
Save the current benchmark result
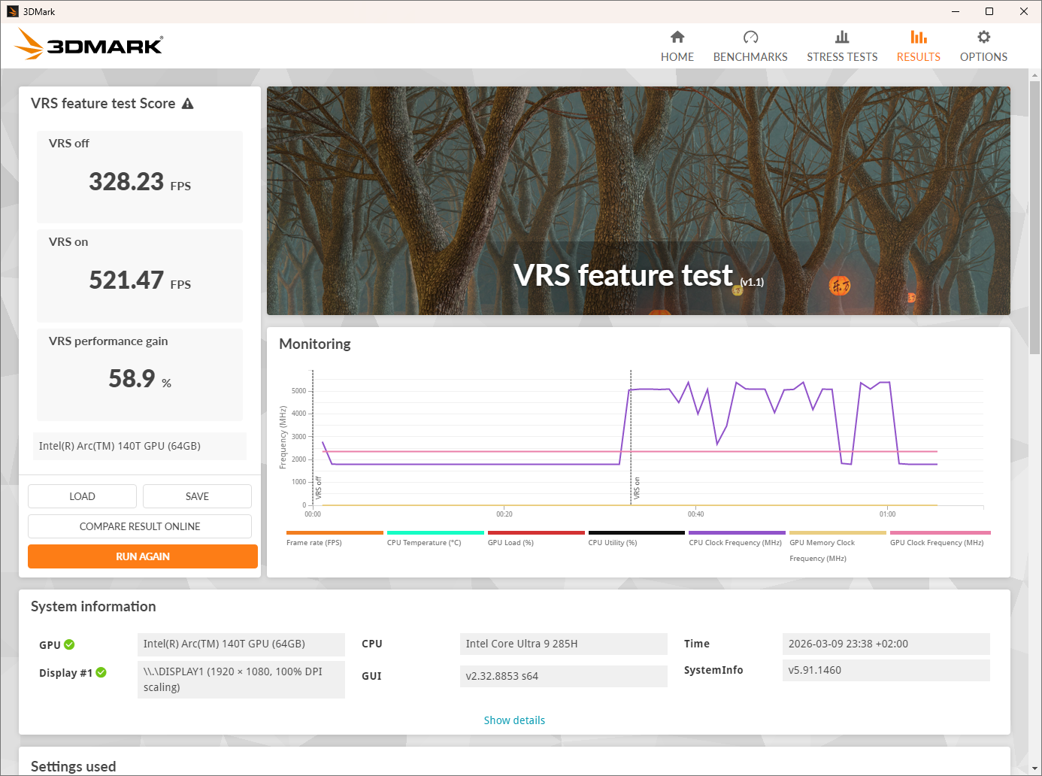coord(197,496)
